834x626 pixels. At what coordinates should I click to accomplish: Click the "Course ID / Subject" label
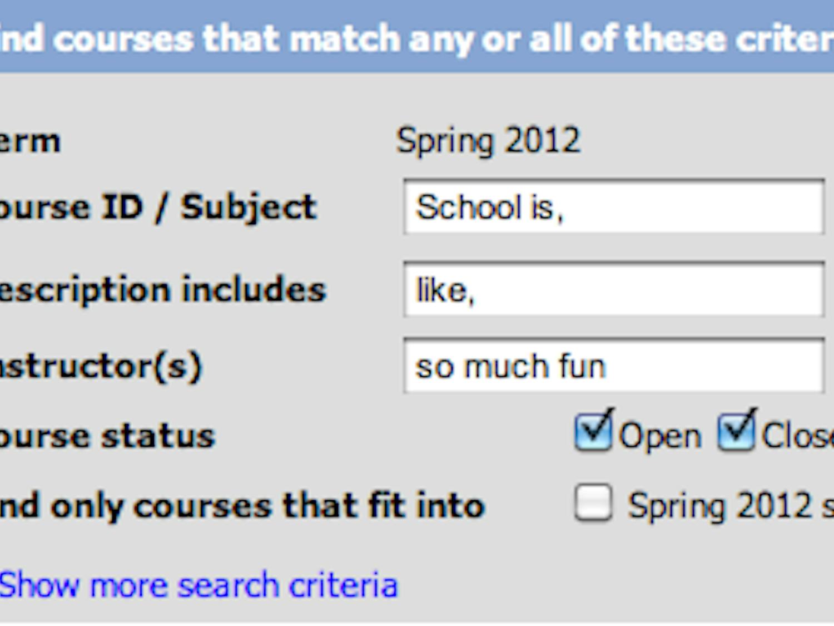pos(158,207)
